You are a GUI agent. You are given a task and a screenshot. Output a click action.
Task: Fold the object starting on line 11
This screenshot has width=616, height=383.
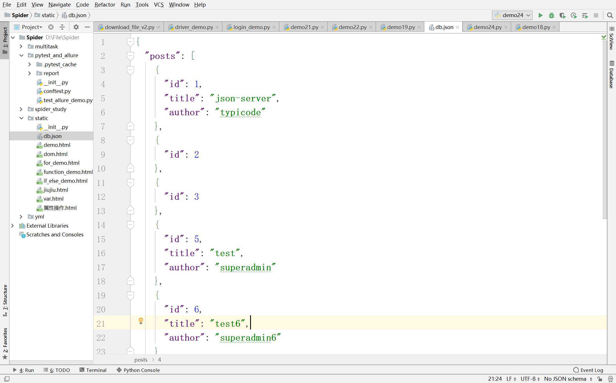point(130,183)
